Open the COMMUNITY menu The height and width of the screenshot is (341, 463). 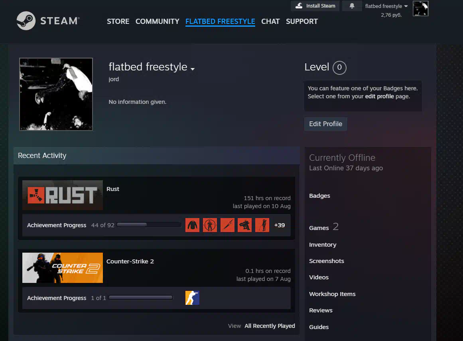click(158, 21)
